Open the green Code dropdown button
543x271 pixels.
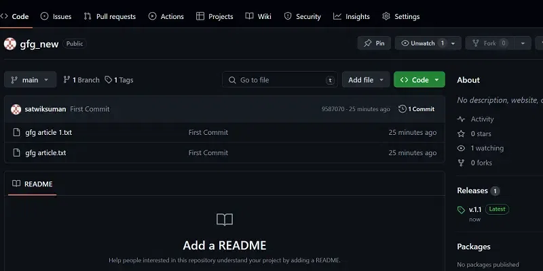(x=419, y=80)
